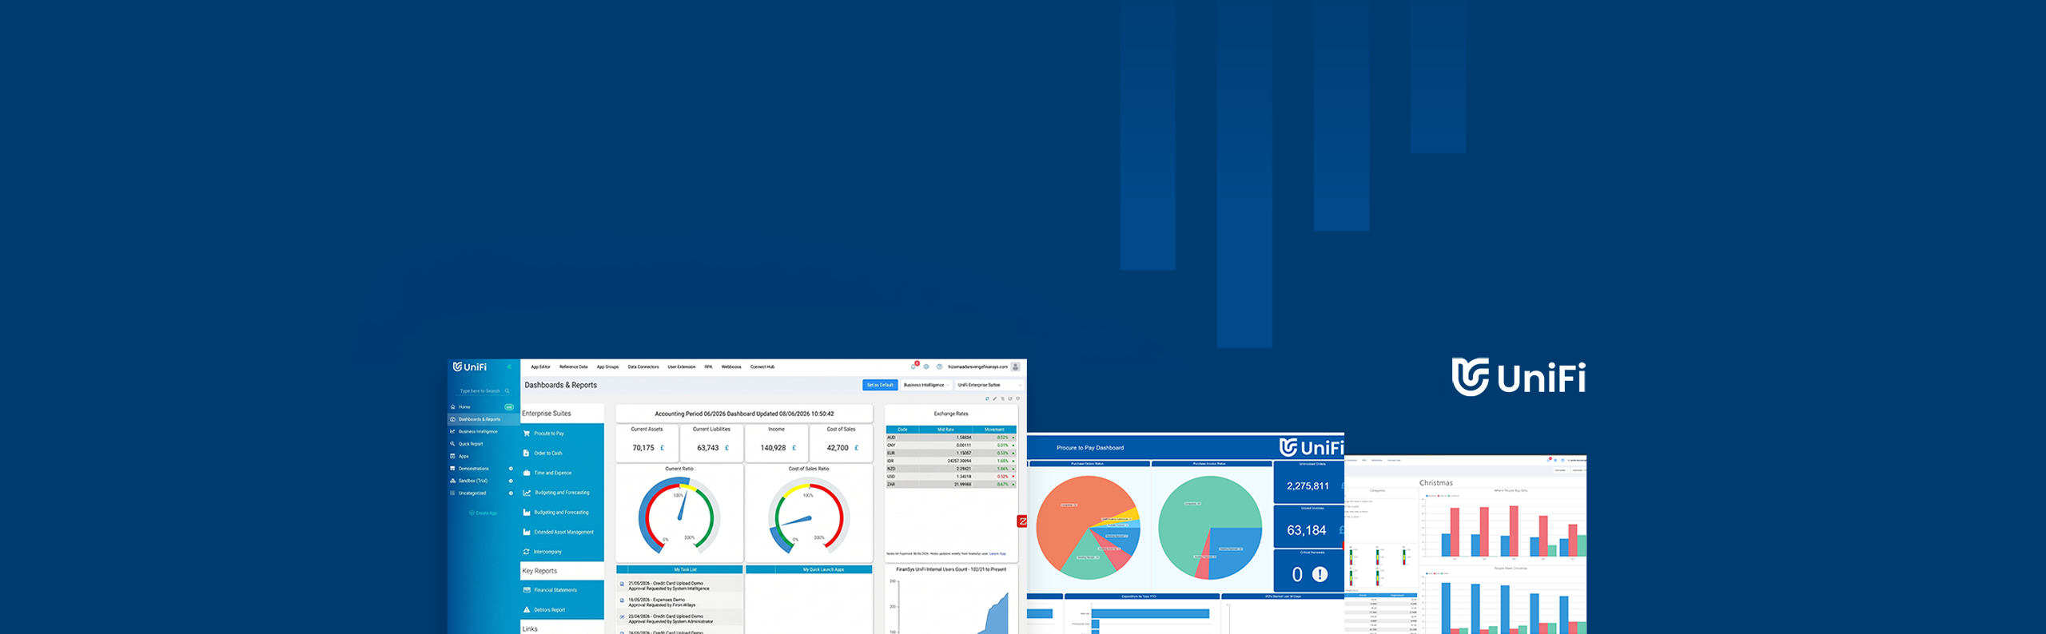This screenshot has width=2046, height=634.
Task: Open the Connect Hub menu
Action: click(762, 367)
